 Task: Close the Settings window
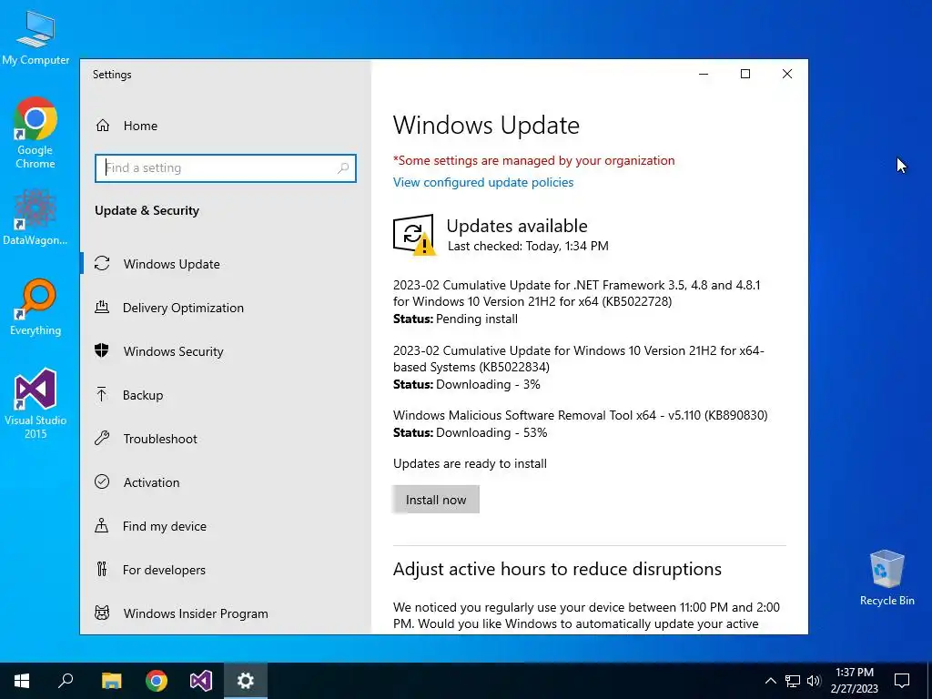pyautogui.click(x=787, y=74)
